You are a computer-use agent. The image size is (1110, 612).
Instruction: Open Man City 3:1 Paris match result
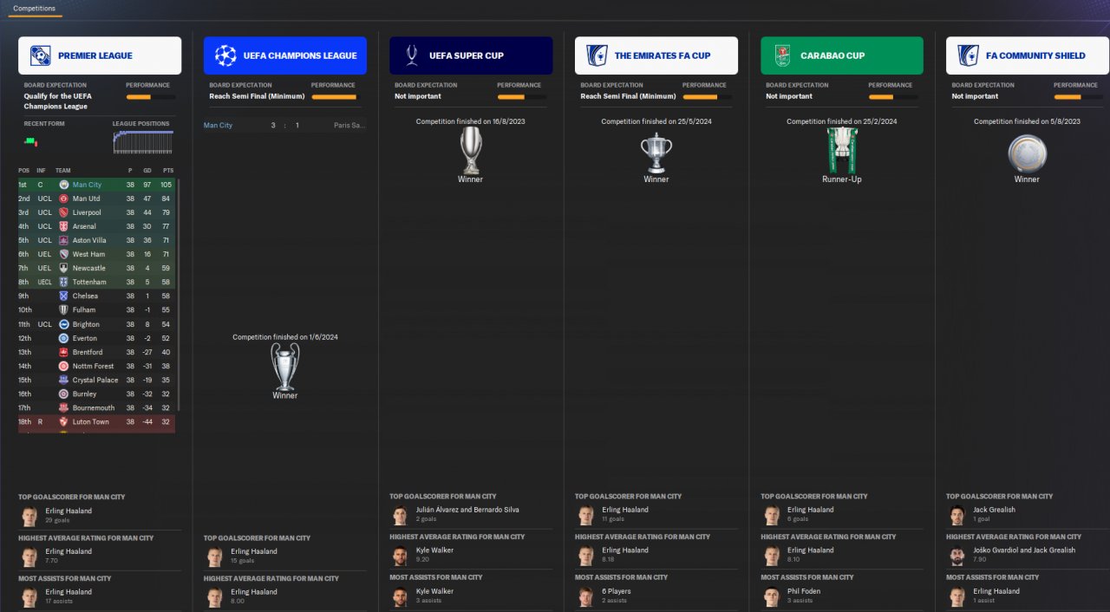[284, 126]
